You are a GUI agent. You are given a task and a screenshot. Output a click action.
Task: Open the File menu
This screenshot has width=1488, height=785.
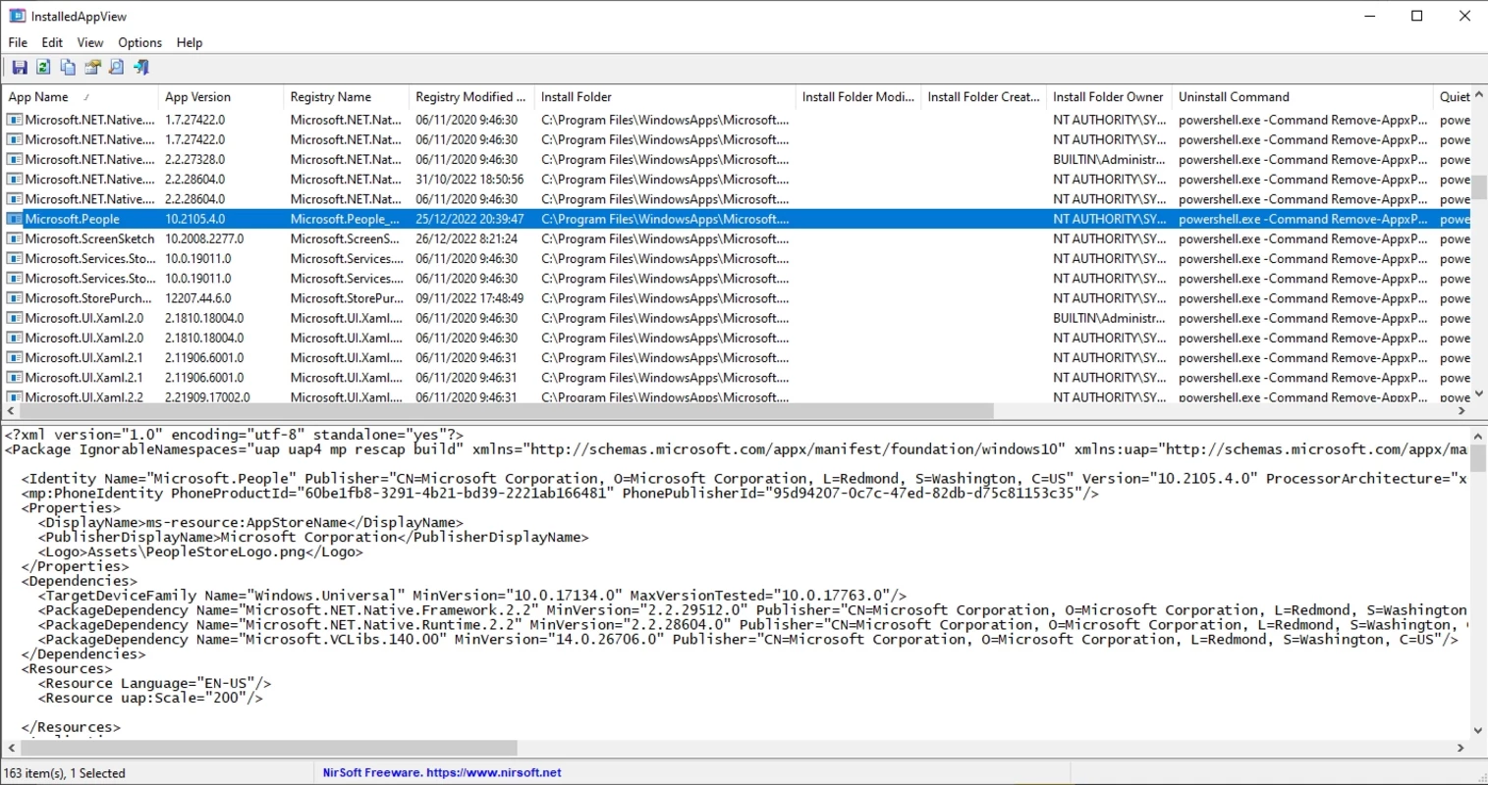pos(18,42)
